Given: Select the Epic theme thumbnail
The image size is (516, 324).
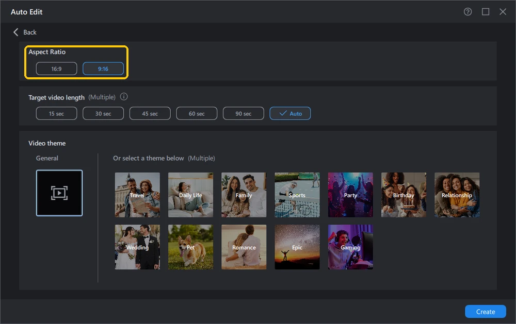Looking at the screenshot, I should coord(297,247).
